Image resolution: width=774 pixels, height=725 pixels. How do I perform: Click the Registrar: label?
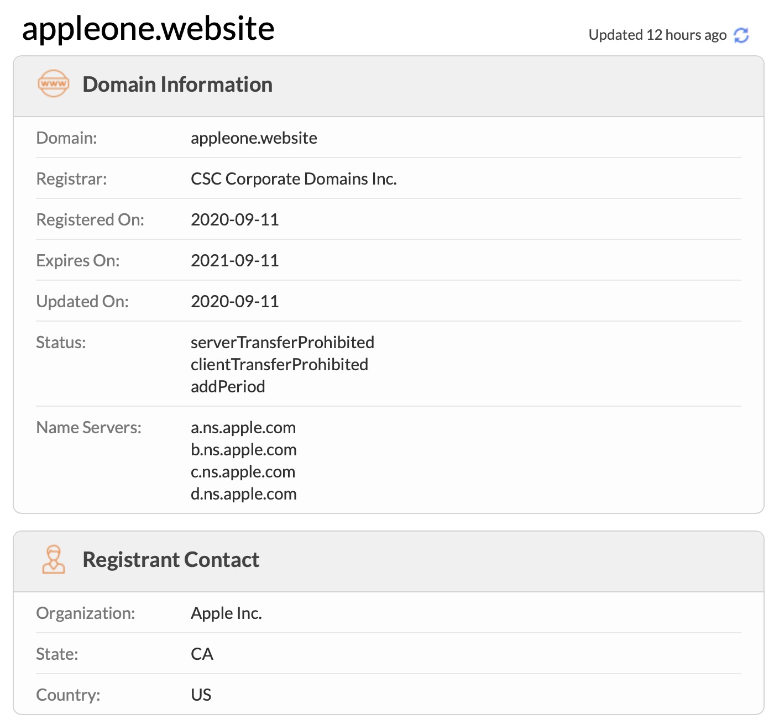(71, 178)
